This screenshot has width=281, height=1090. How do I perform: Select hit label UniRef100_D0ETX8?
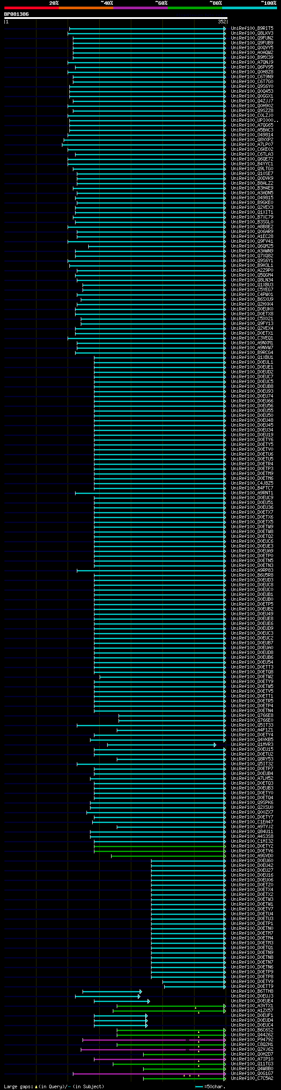[252, 314]
